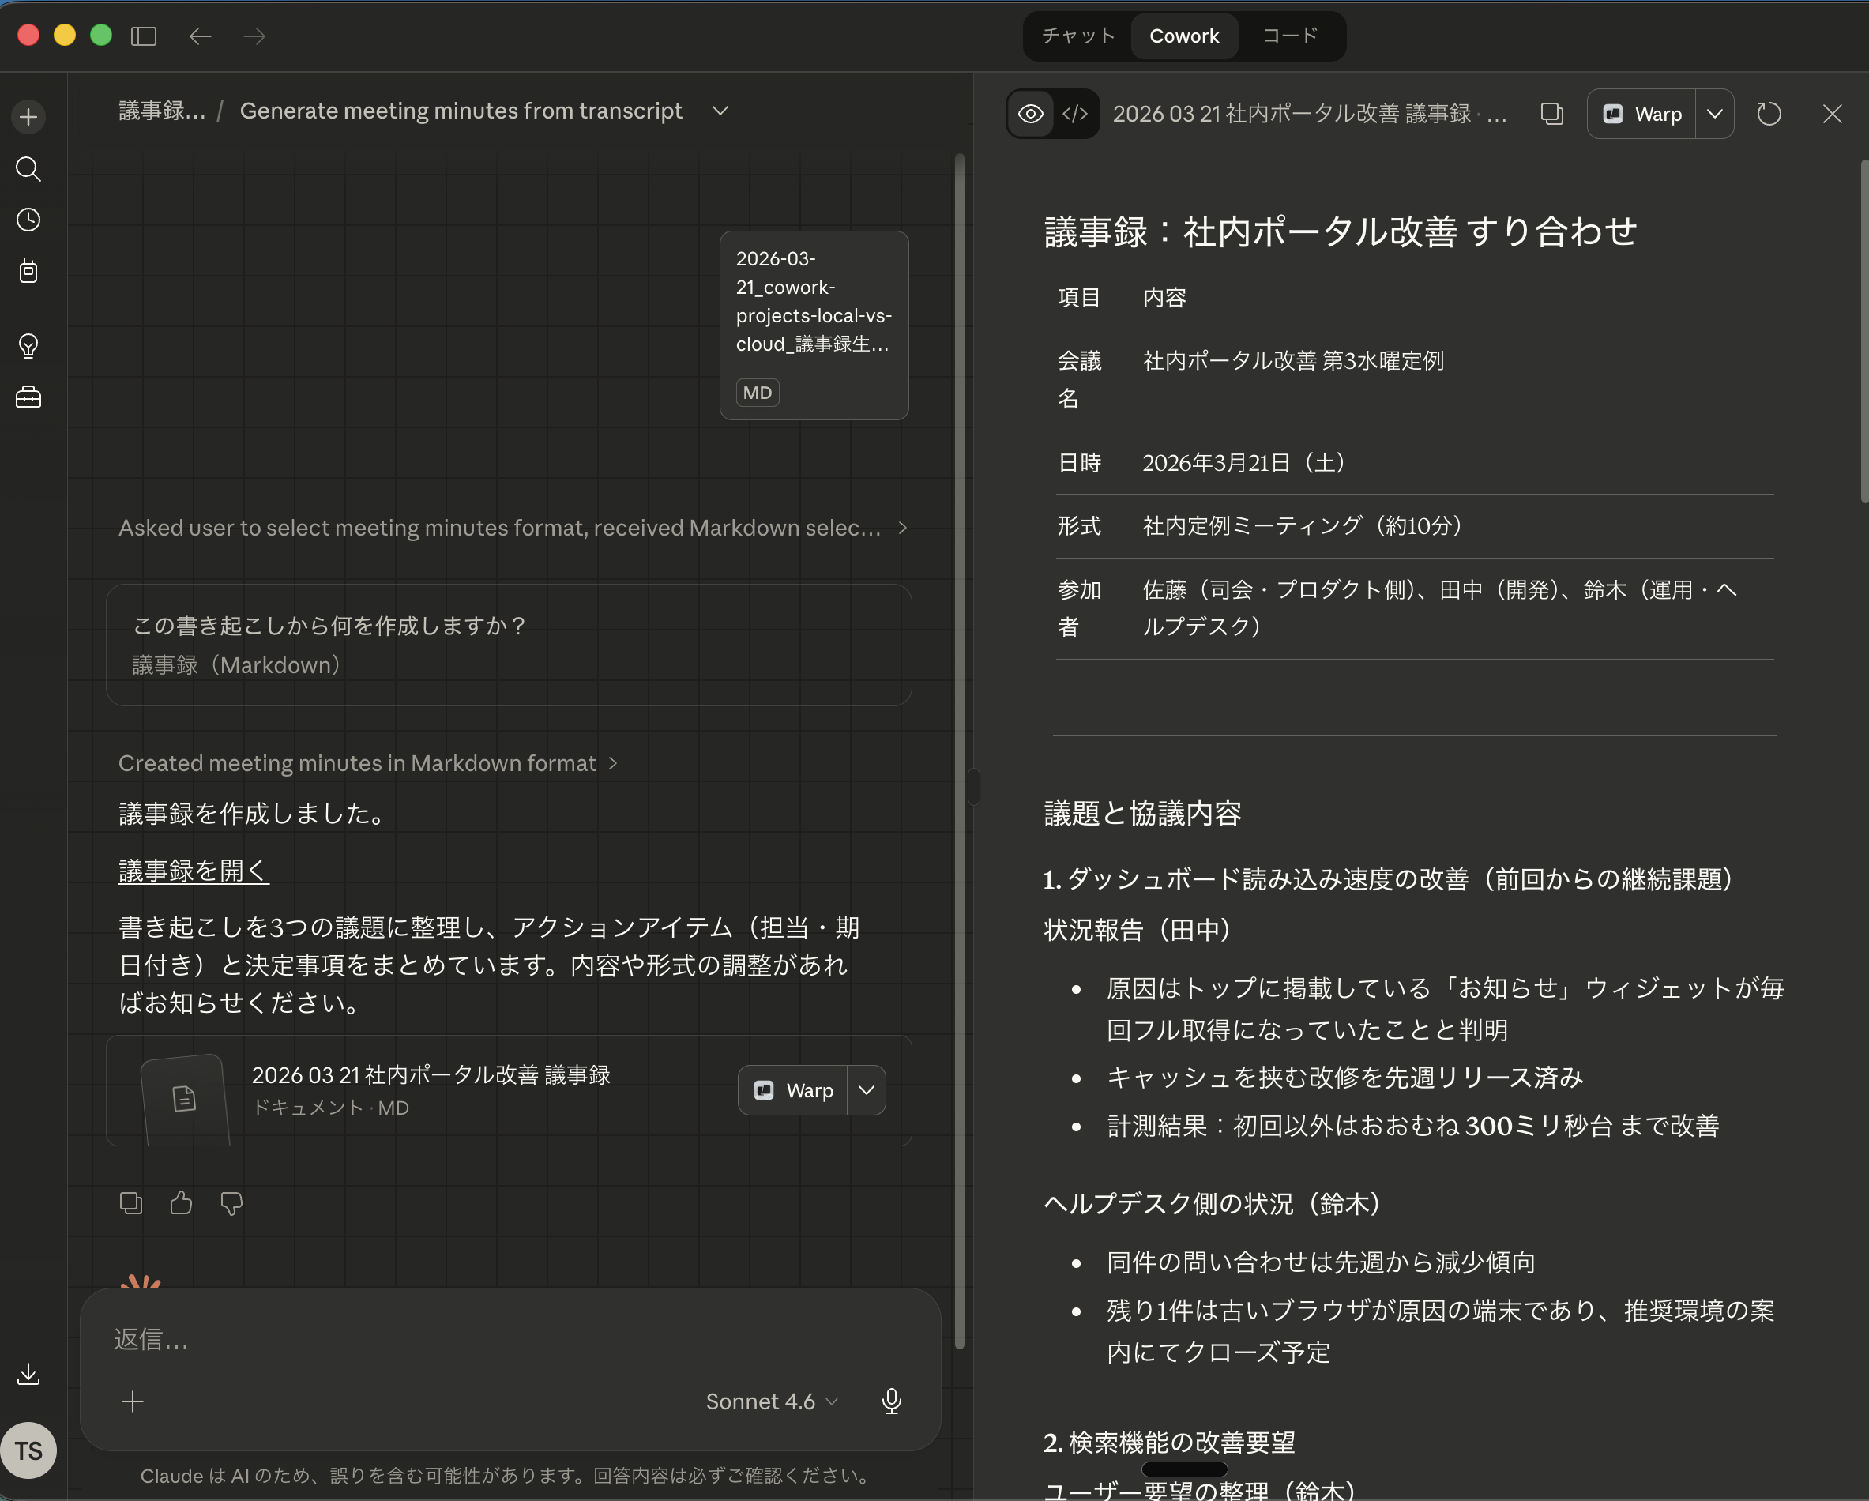Copy the response using the copy icon
This screenshot has width=1869, height=1501.
click(131, 1202)
